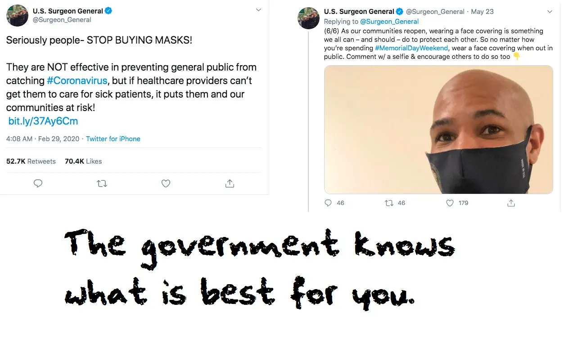Click the reply icon on the left tweet
This screenshot has height=357, width=564.
38,183
